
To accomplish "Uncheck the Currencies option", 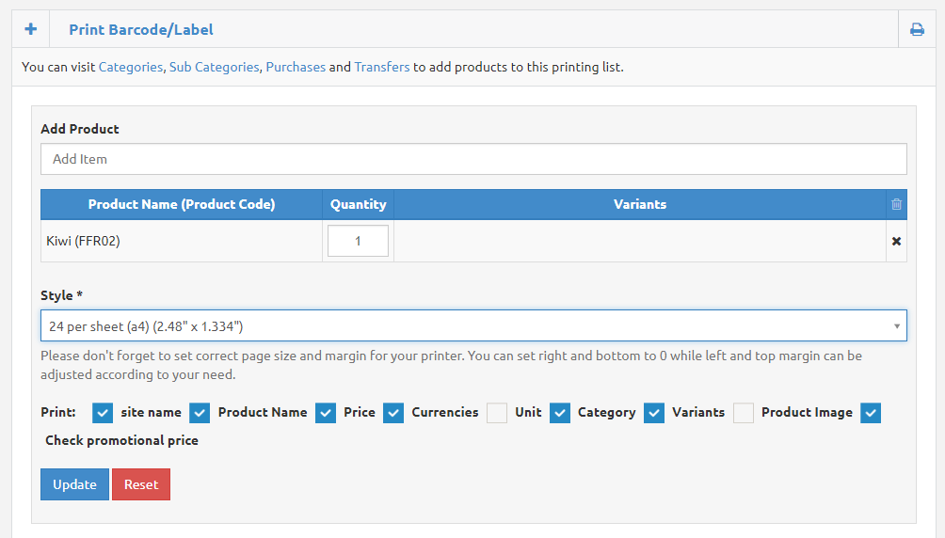I will [393, 413].
